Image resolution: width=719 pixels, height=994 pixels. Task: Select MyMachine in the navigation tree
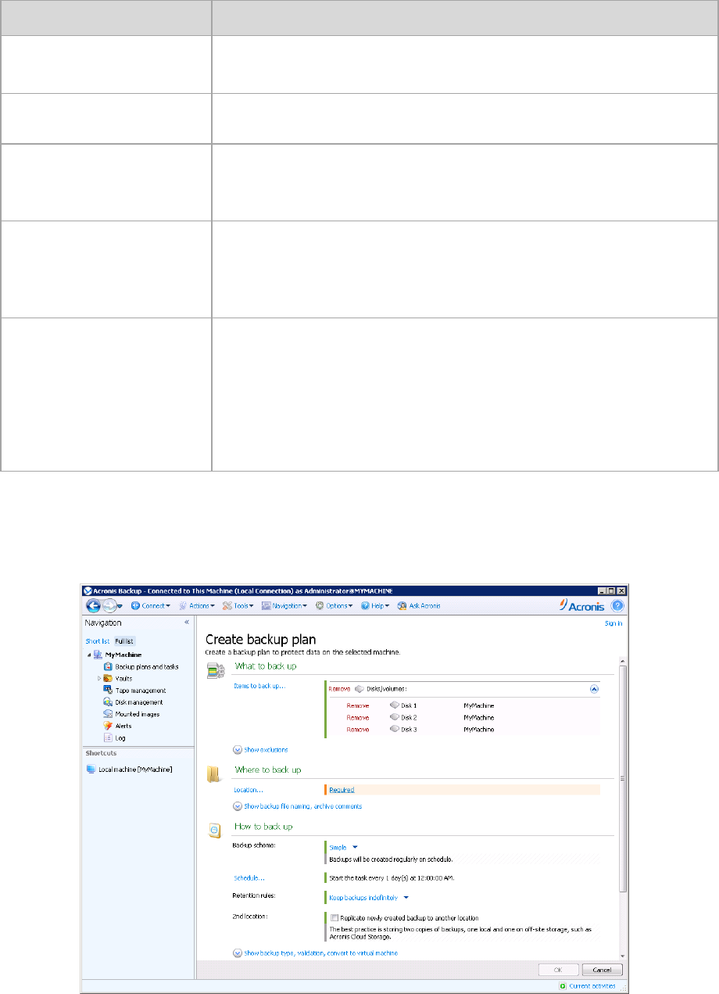(x=123, y=655)
